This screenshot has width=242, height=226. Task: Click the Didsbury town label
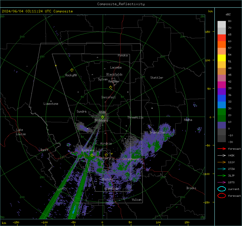click(101, 120)
